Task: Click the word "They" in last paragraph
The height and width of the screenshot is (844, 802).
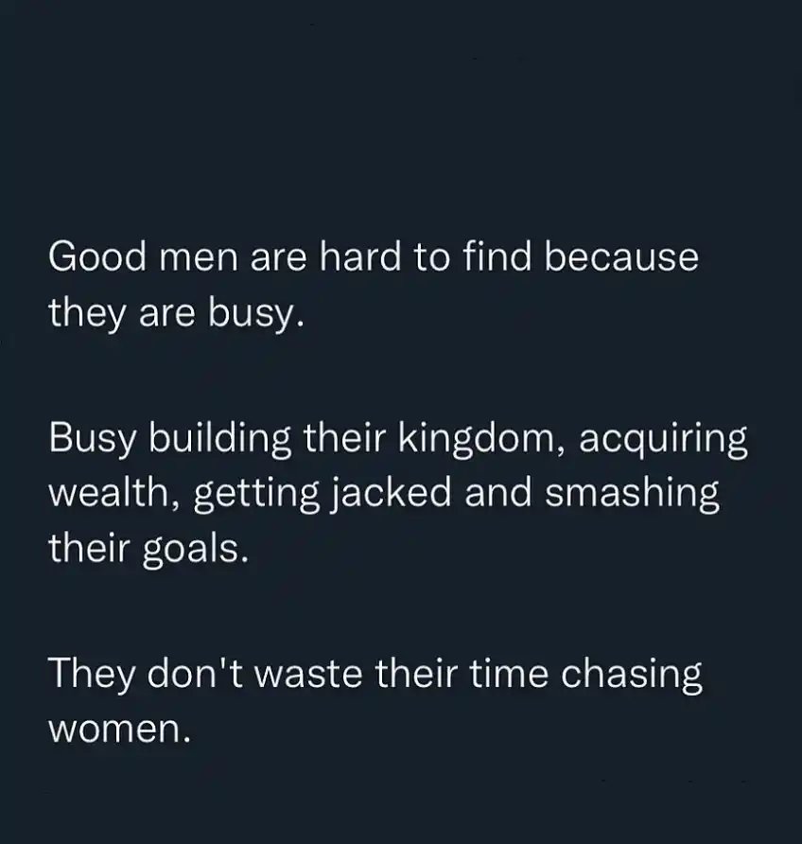Action: pos(91,676)
